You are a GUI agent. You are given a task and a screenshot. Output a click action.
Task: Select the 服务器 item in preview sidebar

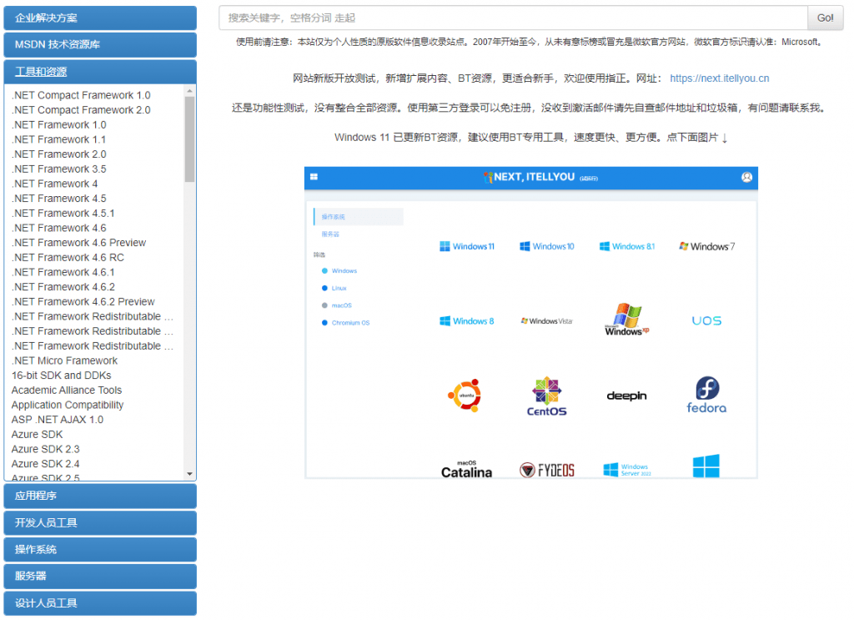330,234
